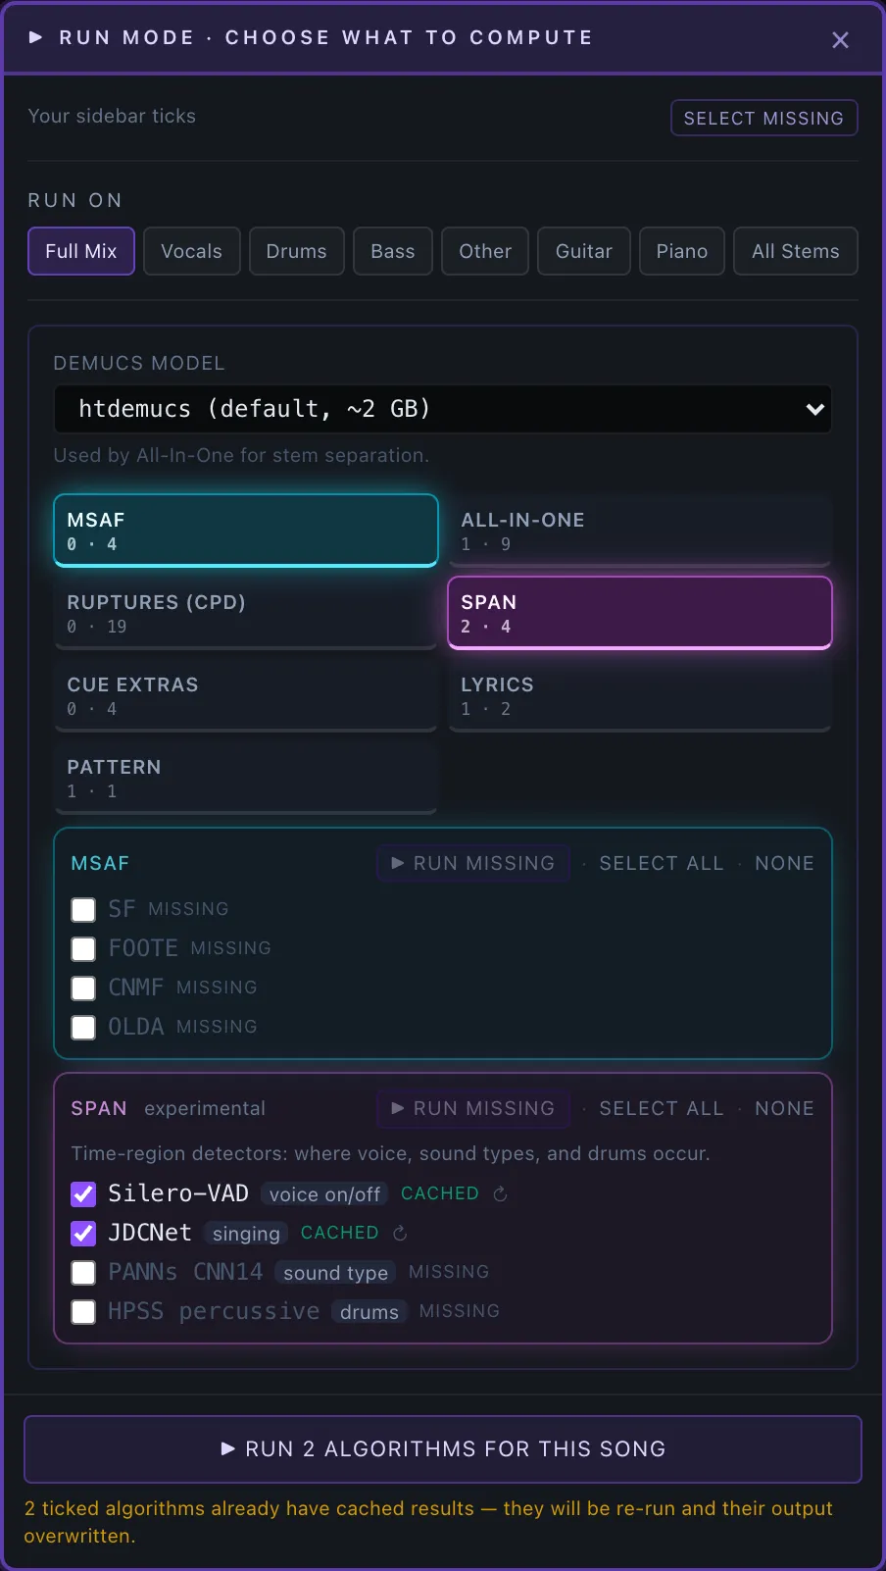886x1571 pixels.
Task: Click the 'experimental' label beside SPAN
Action: coord(205,1108)
